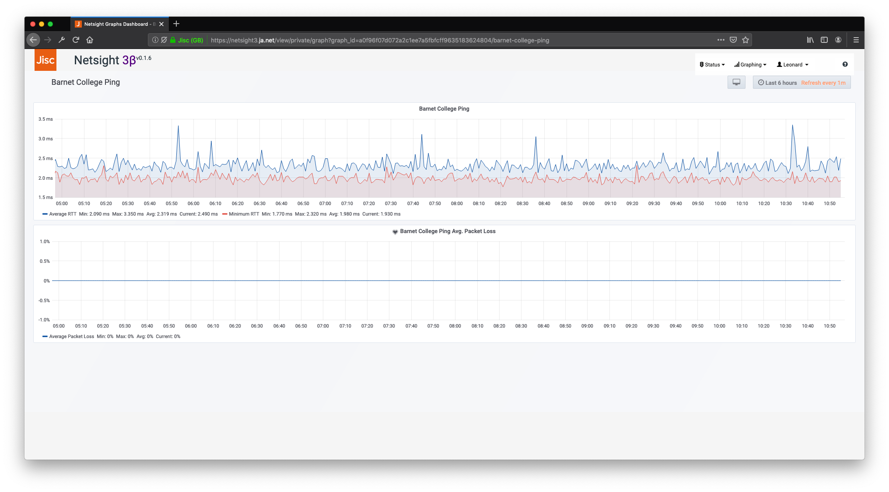Open the browser library icon
The height and width of the screenshot is (492, 889).
coord(810,40)
